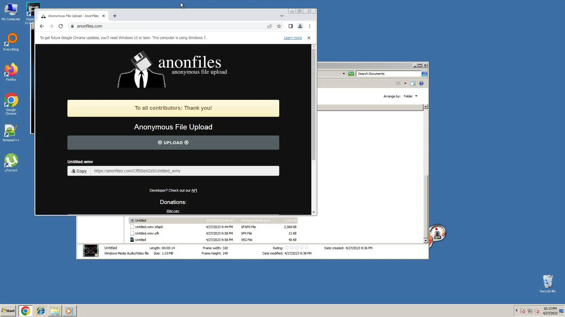Bookmark this page with the star icon

(279, 26)
